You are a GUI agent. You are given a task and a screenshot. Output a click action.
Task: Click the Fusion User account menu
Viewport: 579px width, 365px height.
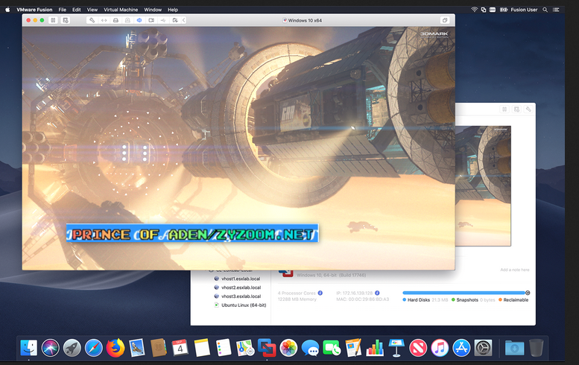(x=524, y=10)
